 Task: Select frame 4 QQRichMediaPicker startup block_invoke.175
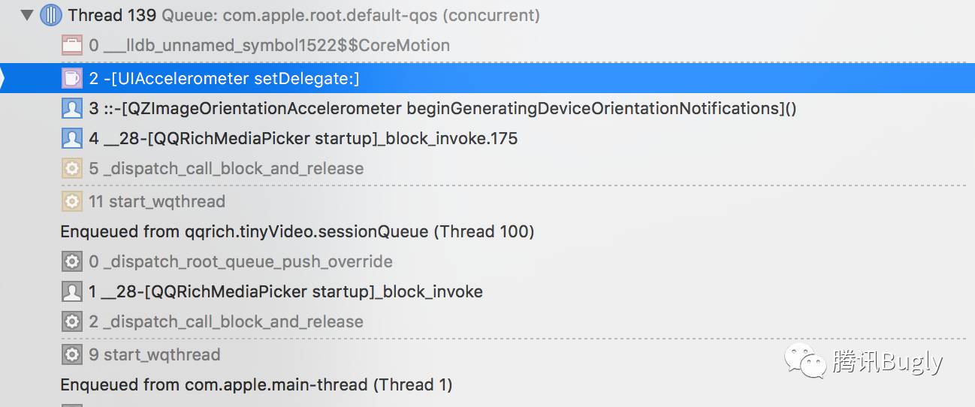pos(303,139)
